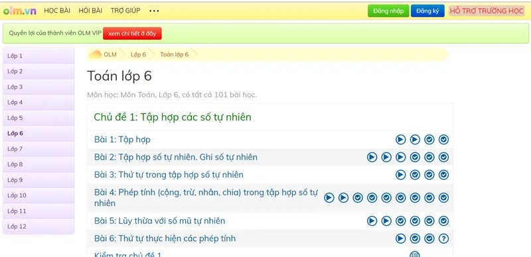Open lesson 'Bài 6: Thứ tự thực hiện các phép tính'
The height and width of the screenshot is (257, 531).
(165, 238)
